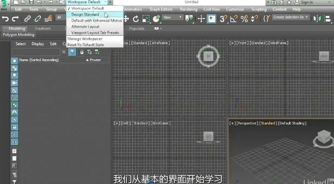Choose Default with Enhanced Menus workspace
The image size is (334, 184).
pos(95,20)
